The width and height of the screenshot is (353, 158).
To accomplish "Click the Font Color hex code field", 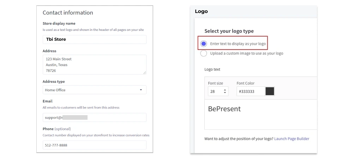I will click(x=251, y=91).
